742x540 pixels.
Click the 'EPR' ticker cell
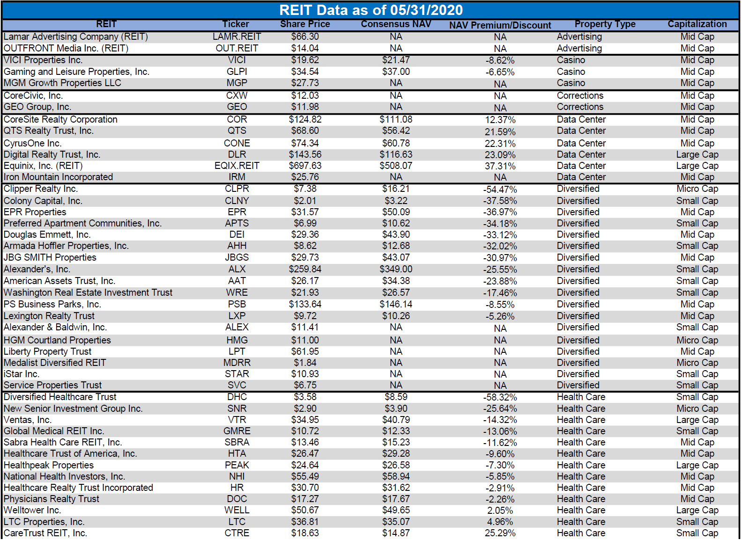(237, 212)
